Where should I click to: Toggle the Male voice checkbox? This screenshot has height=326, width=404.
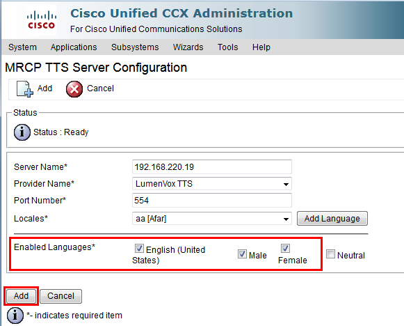[x=242, y=254]
